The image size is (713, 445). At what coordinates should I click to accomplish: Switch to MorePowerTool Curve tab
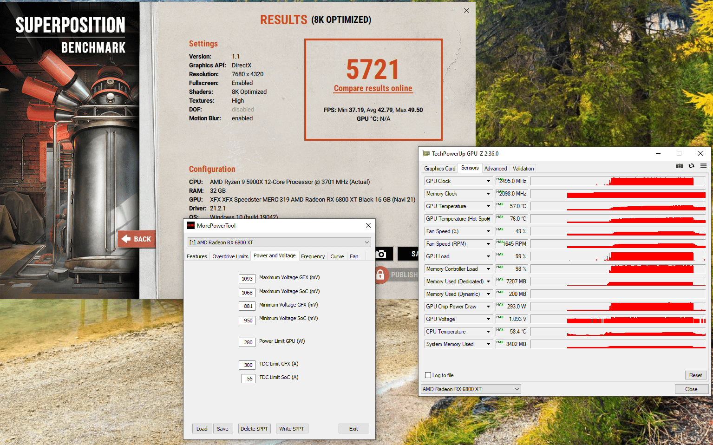pos(337,256)
